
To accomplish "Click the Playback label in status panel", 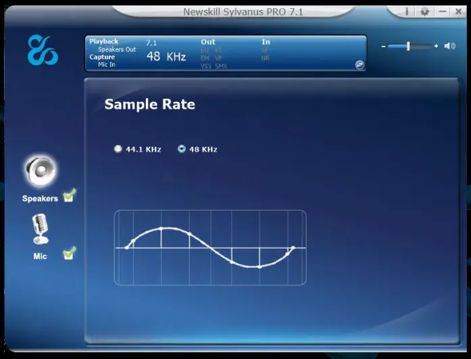I will (103, 41).
